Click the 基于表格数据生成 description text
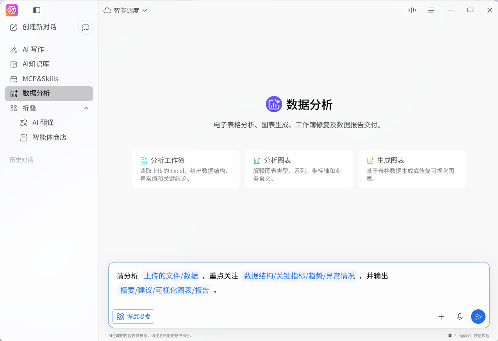498x341 pixels. (410, 175)
